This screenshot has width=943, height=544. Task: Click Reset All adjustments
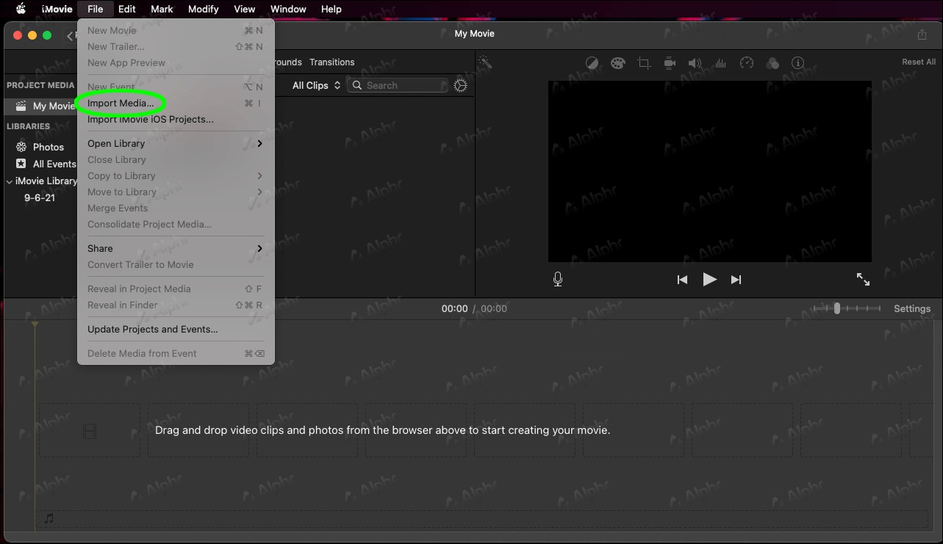tap(919, 62)
